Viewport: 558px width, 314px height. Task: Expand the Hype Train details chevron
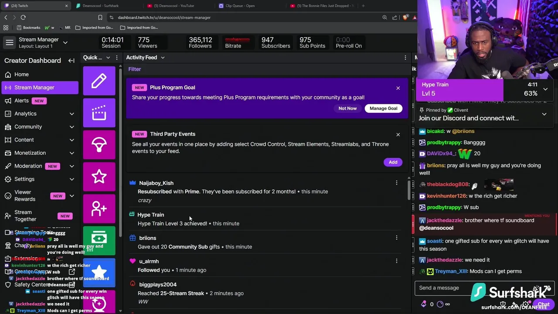coord(545,89)
